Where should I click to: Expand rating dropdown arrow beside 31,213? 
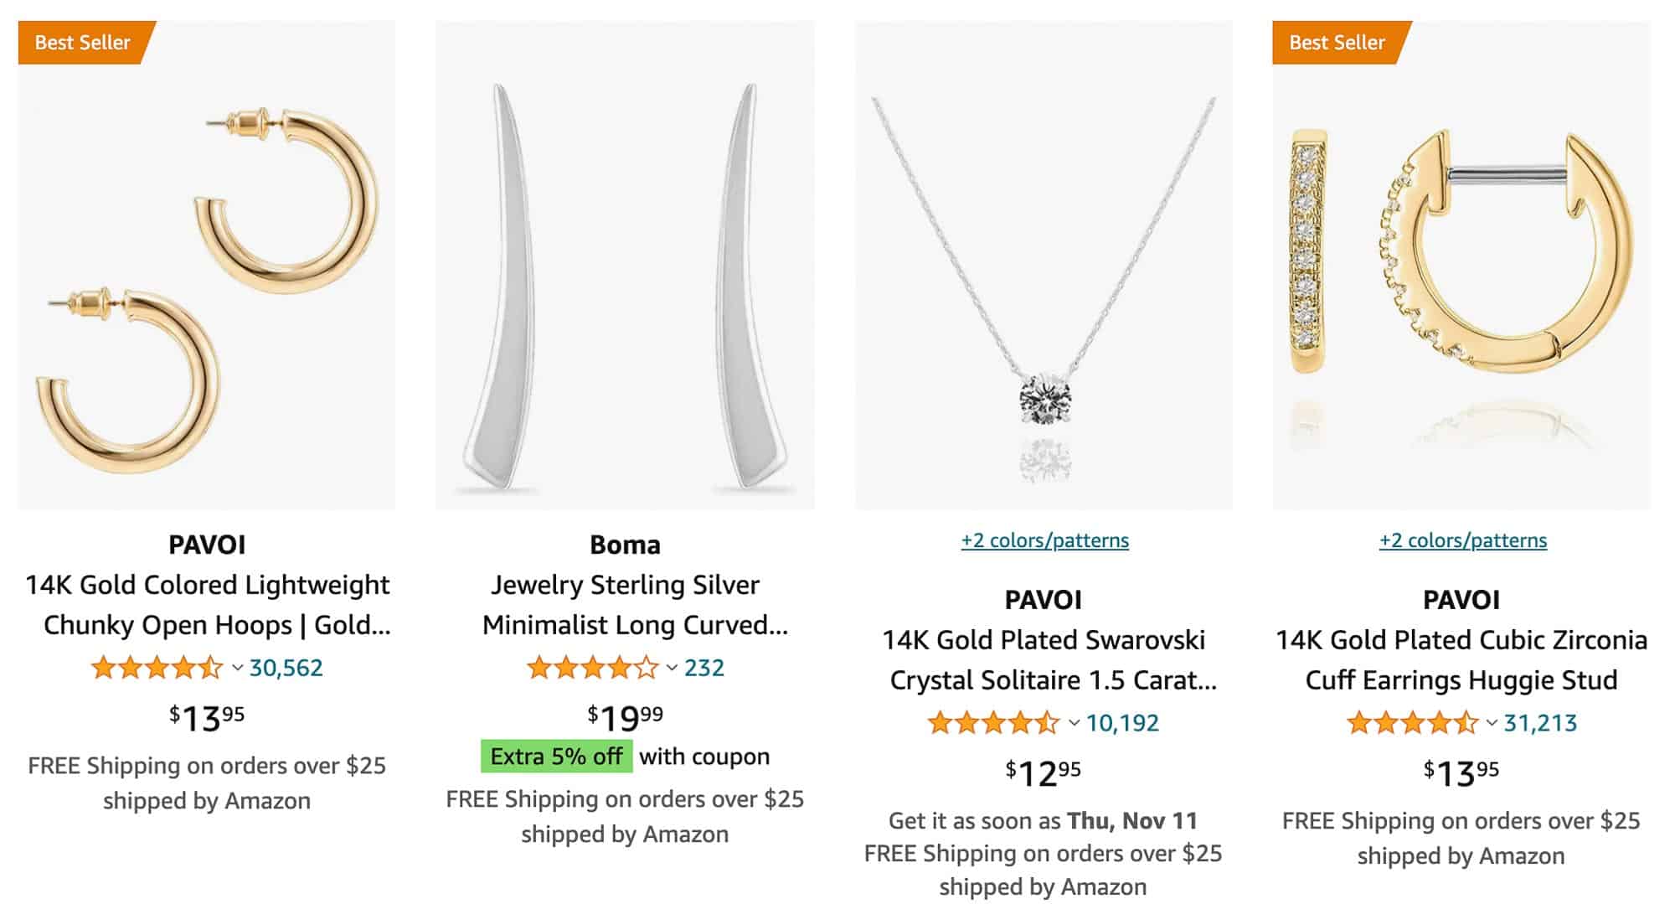(x=1492, y=723)
